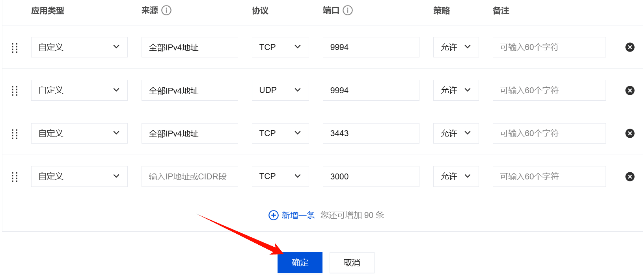
Task: Click the port field containing 3443
Action: (371, 133)
